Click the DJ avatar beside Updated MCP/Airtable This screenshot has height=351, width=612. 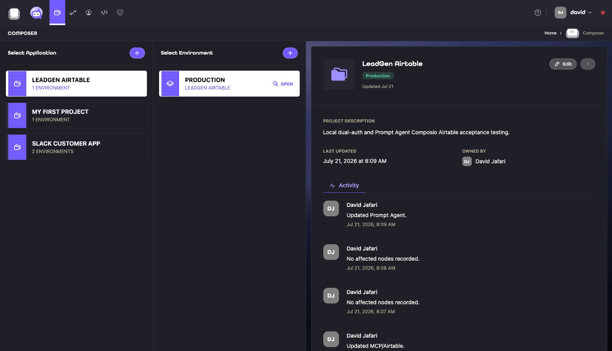(331, 339)
